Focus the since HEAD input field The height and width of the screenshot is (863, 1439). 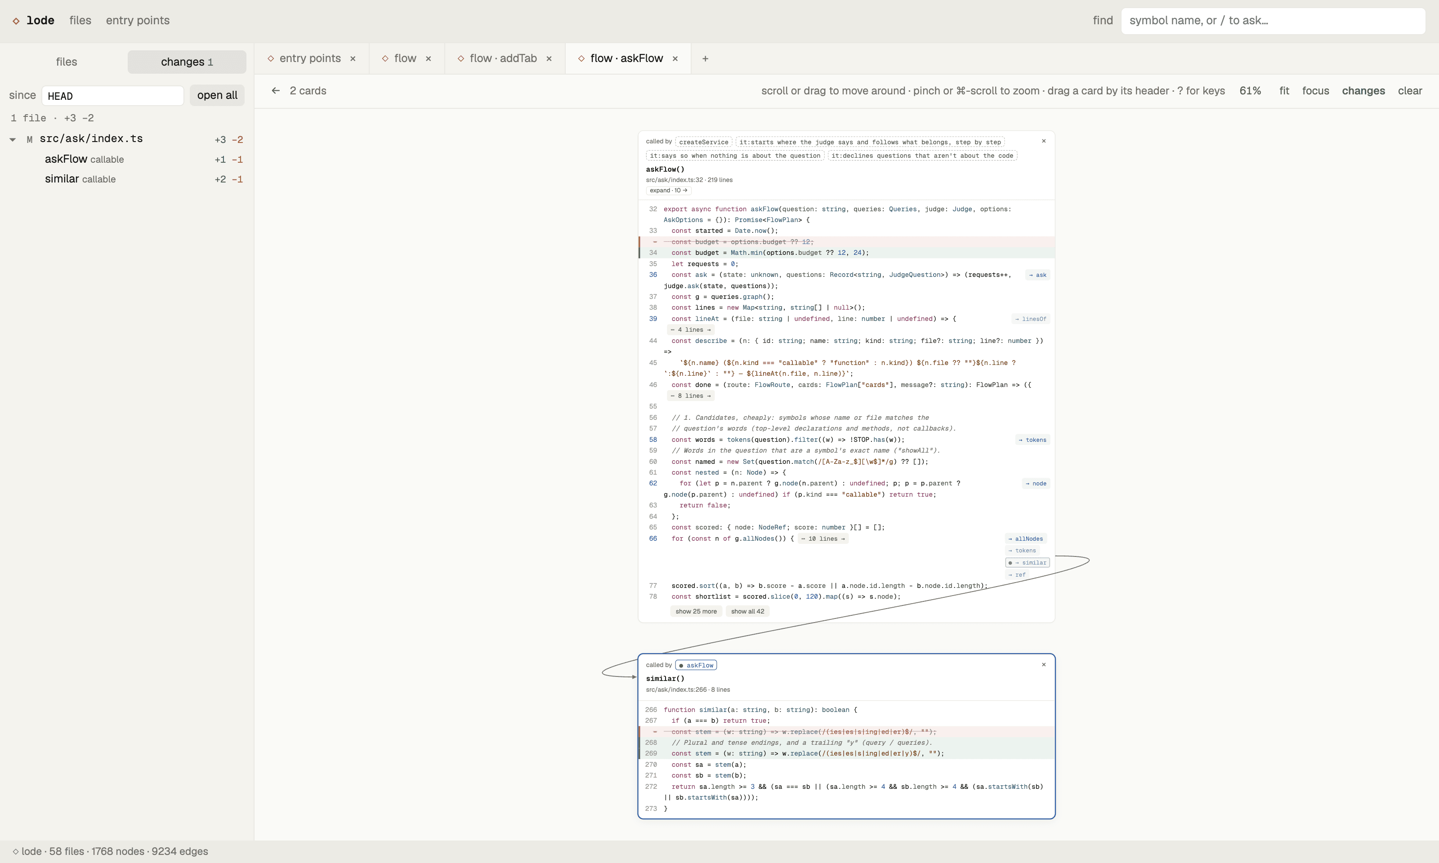[113, 96]
